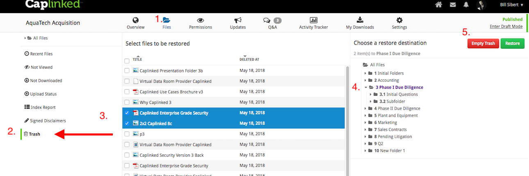This screenshot has width=529, height=176.
Task: Open the Index Report
Action: coord(40,107)
